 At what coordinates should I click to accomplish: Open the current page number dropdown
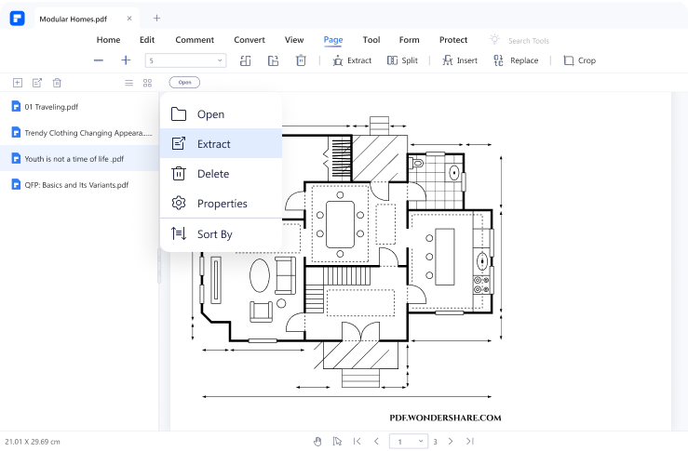[409, 442]
